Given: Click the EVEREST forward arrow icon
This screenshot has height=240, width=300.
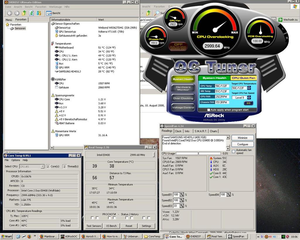Looking at the screenshot, I should coord(17,13).
